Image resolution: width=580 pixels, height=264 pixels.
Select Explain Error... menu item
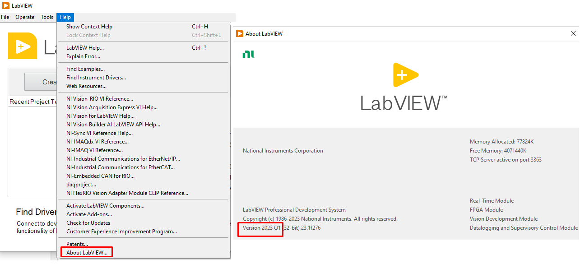click(x=83, y=56)
